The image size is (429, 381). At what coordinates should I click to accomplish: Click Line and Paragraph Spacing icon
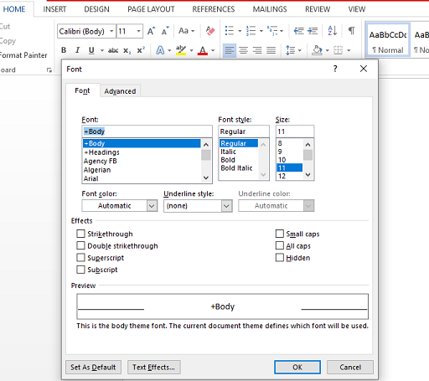(x=291, y=50)
